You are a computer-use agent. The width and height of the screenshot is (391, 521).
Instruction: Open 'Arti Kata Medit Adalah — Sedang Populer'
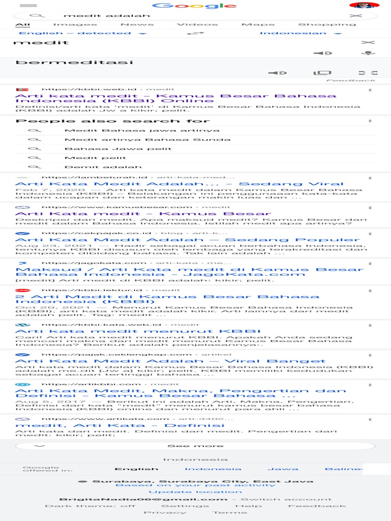point(187,240)
